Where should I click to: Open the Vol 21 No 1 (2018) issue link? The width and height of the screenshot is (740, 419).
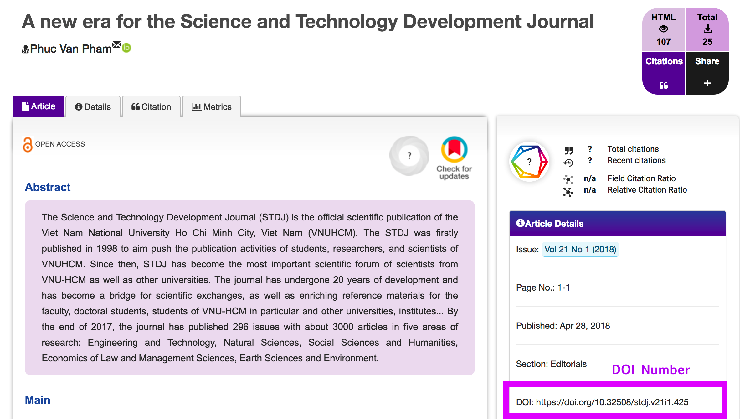(580, 249)
